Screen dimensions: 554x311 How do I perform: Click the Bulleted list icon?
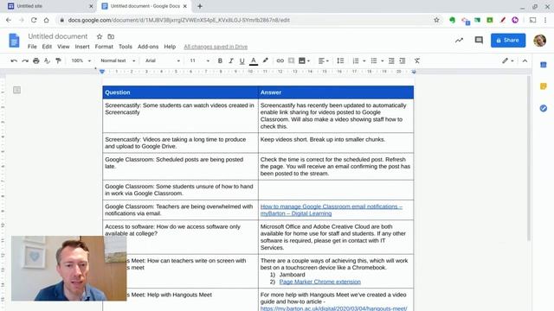374,61
